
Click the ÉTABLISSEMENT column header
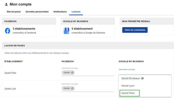pyautogui.click(x=14, y=61)
